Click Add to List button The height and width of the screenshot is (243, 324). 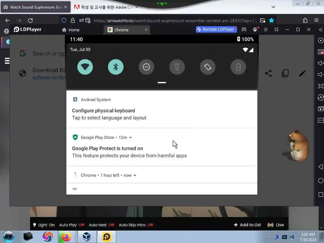click(247, 225)
